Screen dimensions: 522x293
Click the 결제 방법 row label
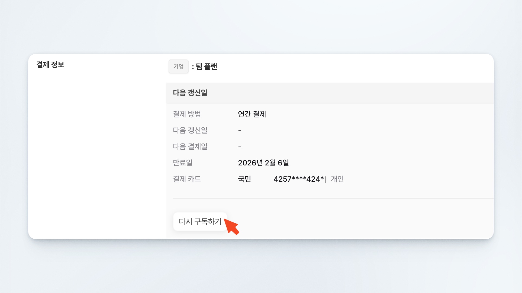[x=187, y=114]
